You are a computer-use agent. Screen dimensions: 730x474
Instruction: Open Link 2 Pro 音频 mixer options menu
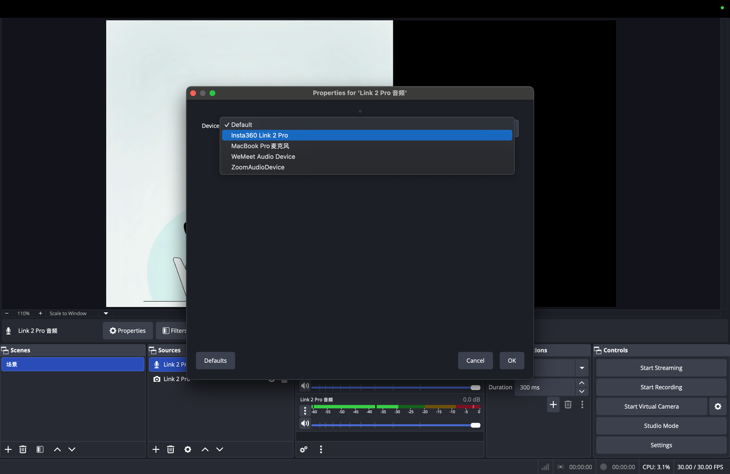[305, 411]
